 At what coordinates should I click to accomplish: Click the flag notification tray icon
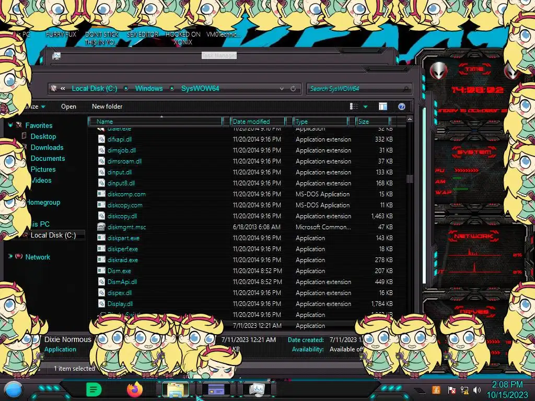click(451, 390)
